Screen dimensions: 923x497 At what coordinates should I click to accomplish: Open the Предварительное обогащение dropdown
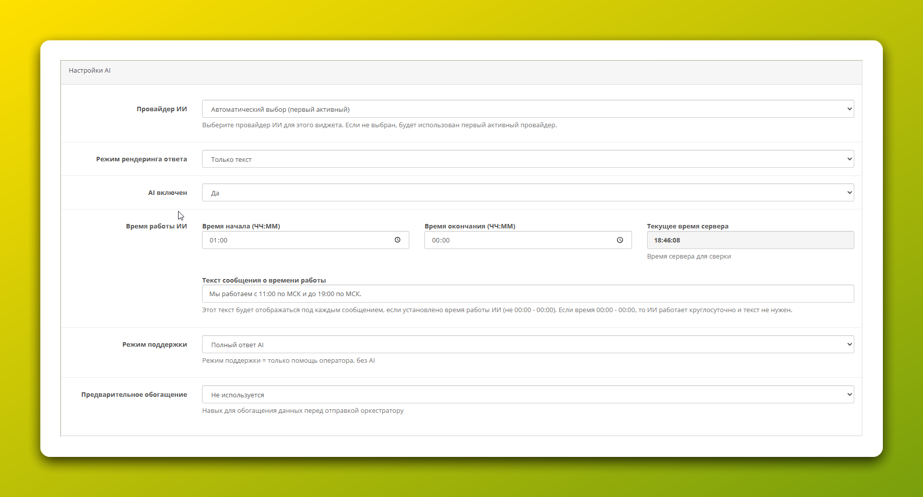[528, 395]
